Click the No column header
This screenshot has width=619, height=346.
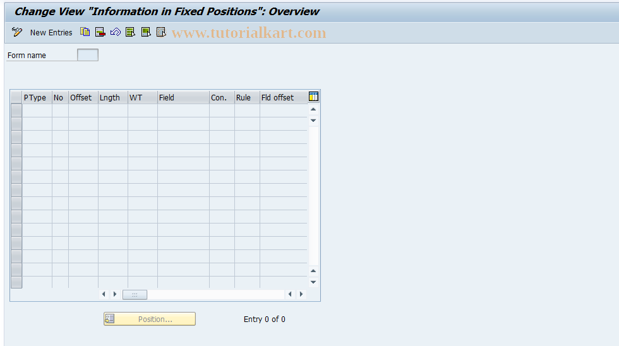point(61,97)
